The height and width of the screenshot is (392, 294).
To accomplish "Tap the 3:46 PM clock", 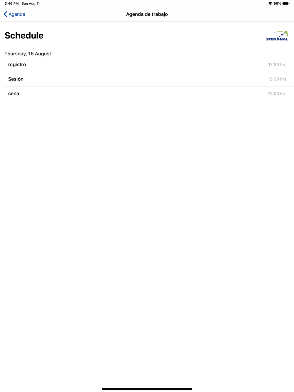I will (x=11, y=4).
